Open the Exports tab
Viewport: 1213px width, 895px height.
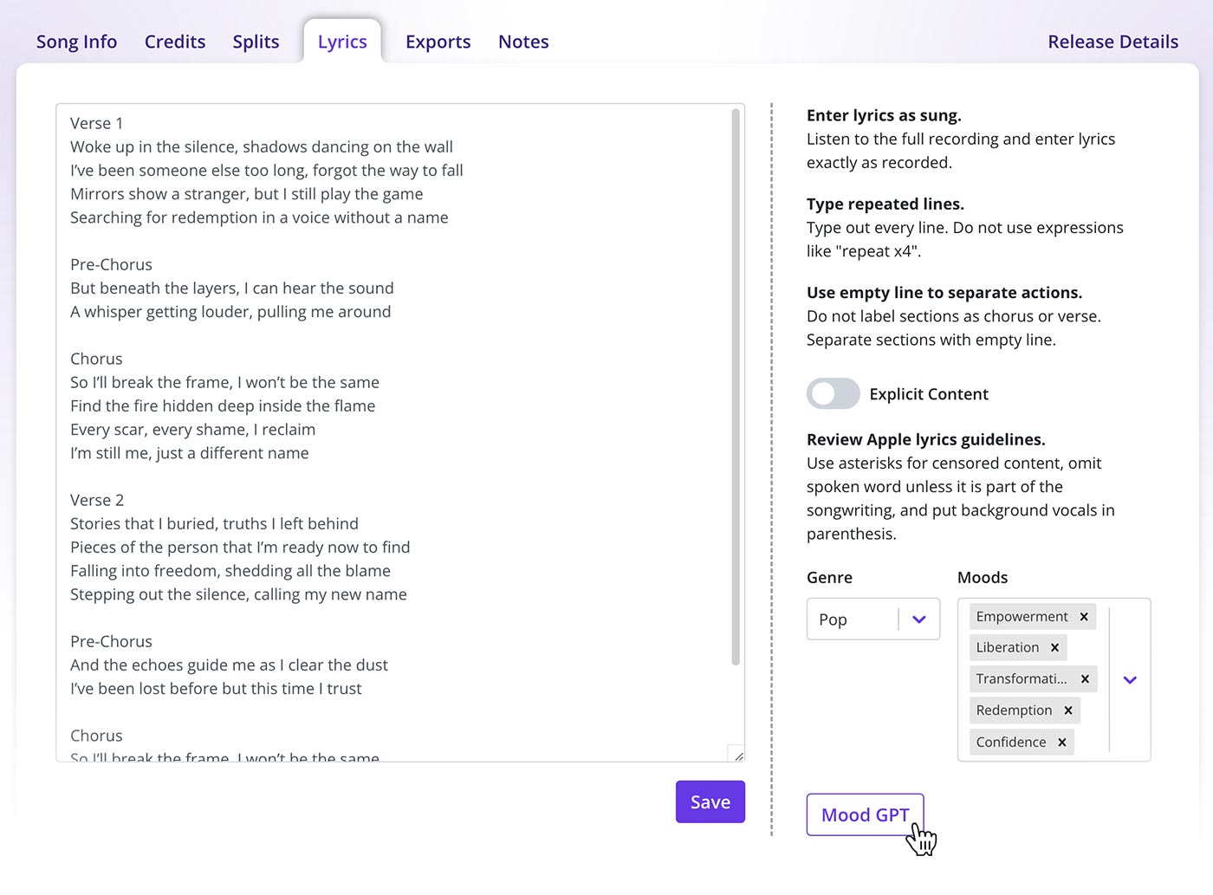[438, 42]
